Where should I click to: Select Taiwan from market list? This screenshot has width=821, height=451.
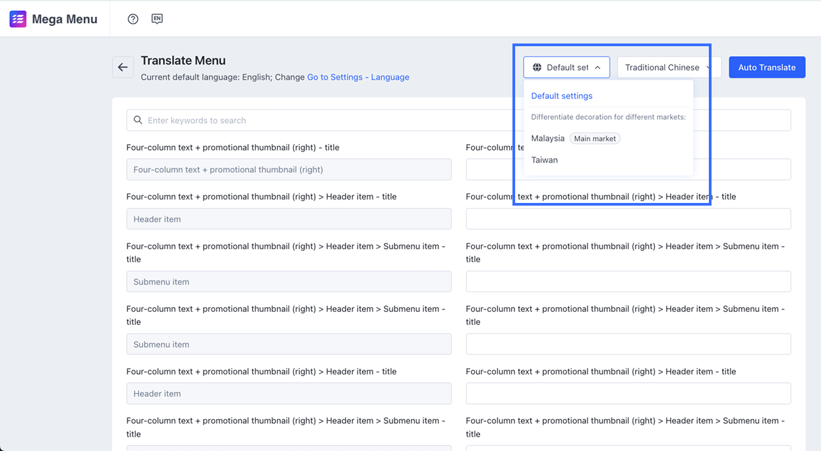[x=545, y=160]
